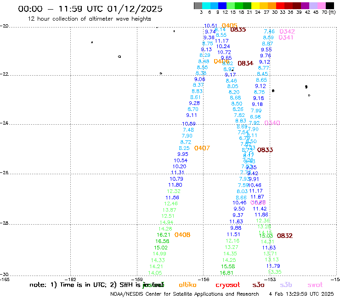Select the wave height value 7.46
The height and width of the screenshot is (298, 340).
tap(269, 32)
